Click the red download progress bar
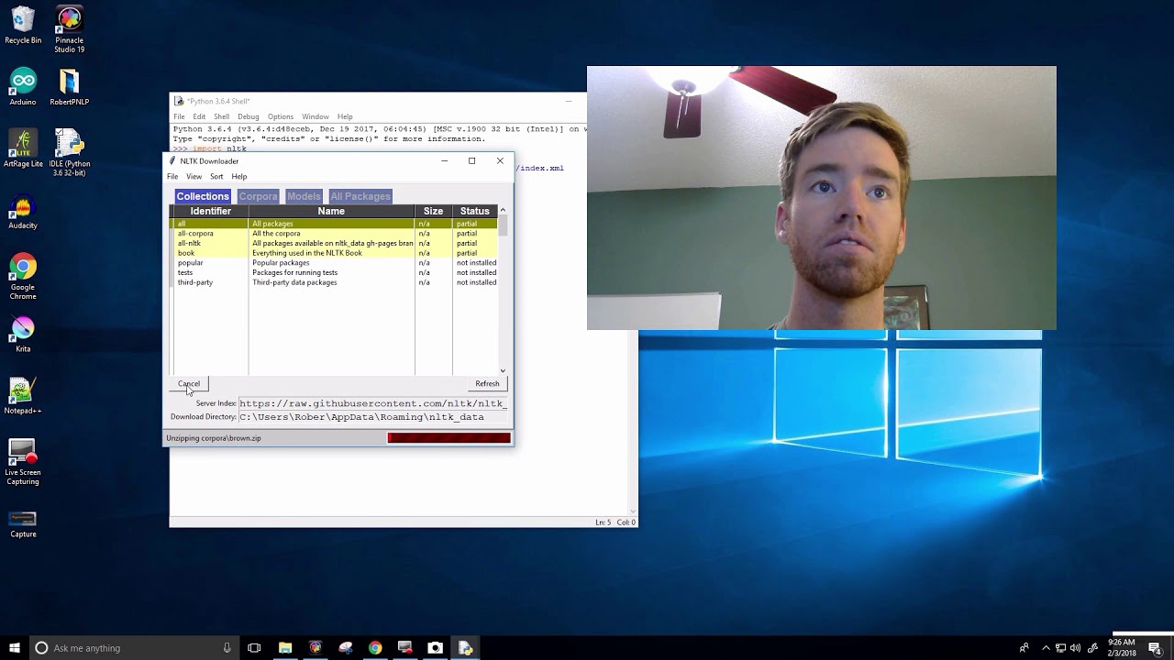Image resolution: width=1174 pixels, height=660 pixels. (449, 438)
